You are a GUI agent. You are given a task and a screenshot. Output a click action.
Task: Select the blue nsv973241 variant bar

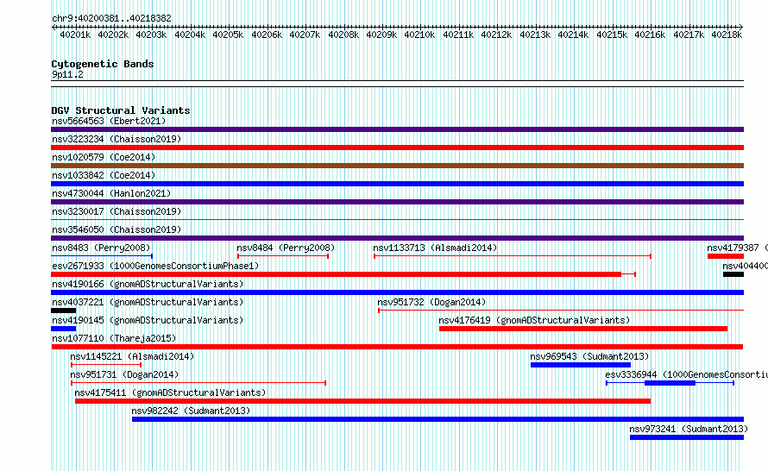click(687, 437)
